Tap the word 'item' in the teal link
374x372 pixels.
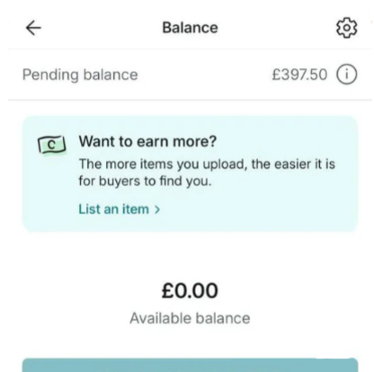point(135,209)
